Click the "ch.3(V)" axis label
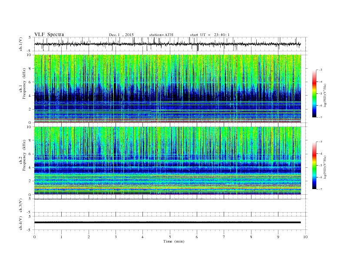 pos(21,206)
